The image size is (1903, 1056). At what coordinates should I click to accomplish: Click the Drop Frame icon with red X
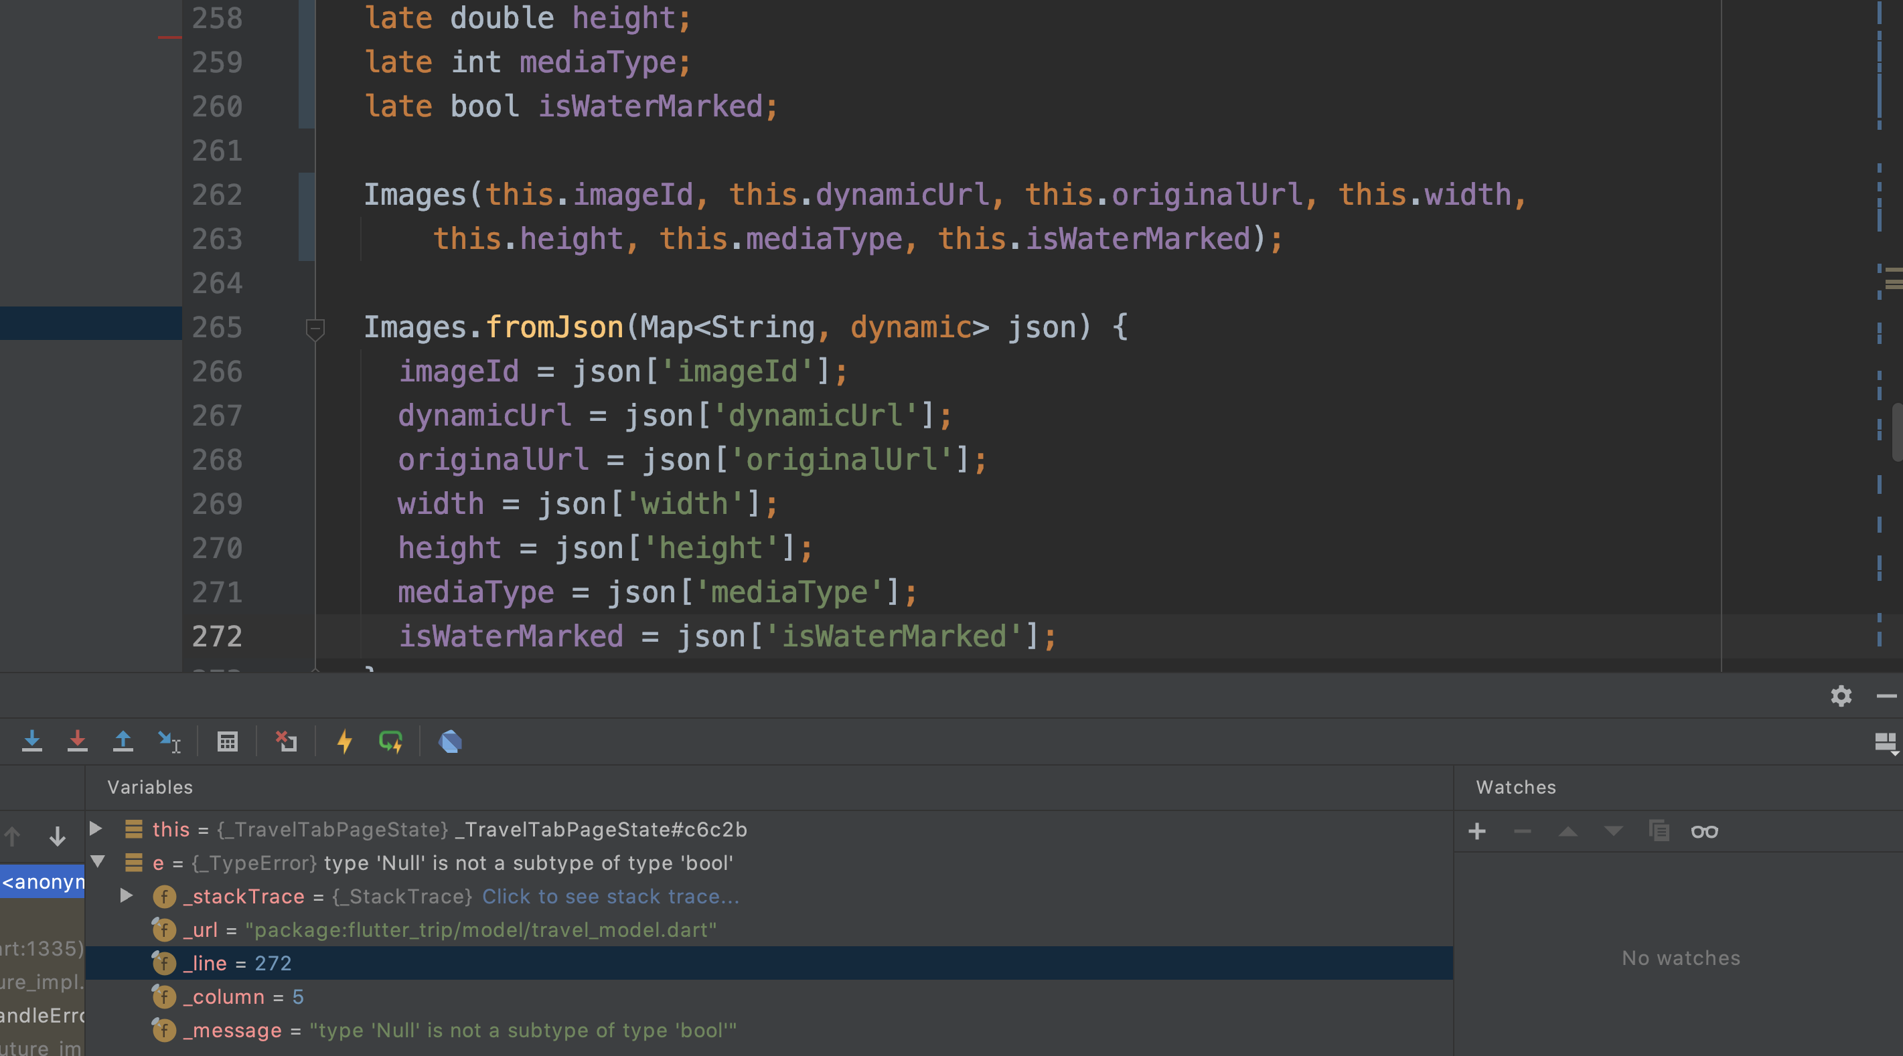[286, 741]
